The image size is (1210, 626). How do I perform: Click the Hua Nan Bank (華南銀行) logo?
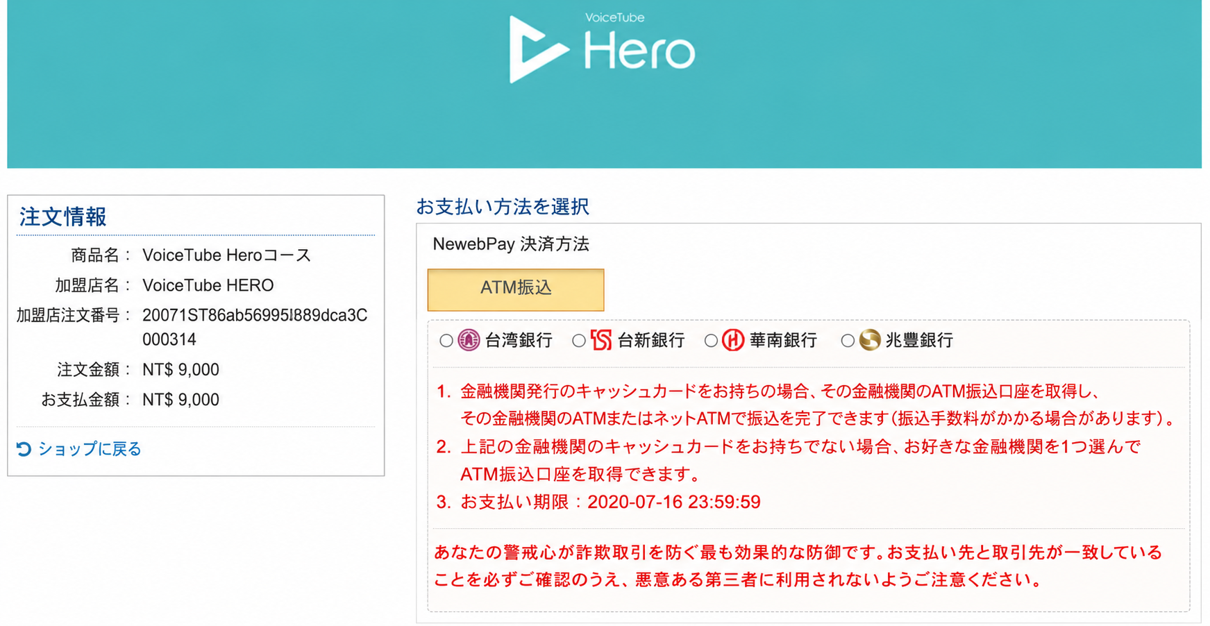pyautogui.click(x=733, y=340)
